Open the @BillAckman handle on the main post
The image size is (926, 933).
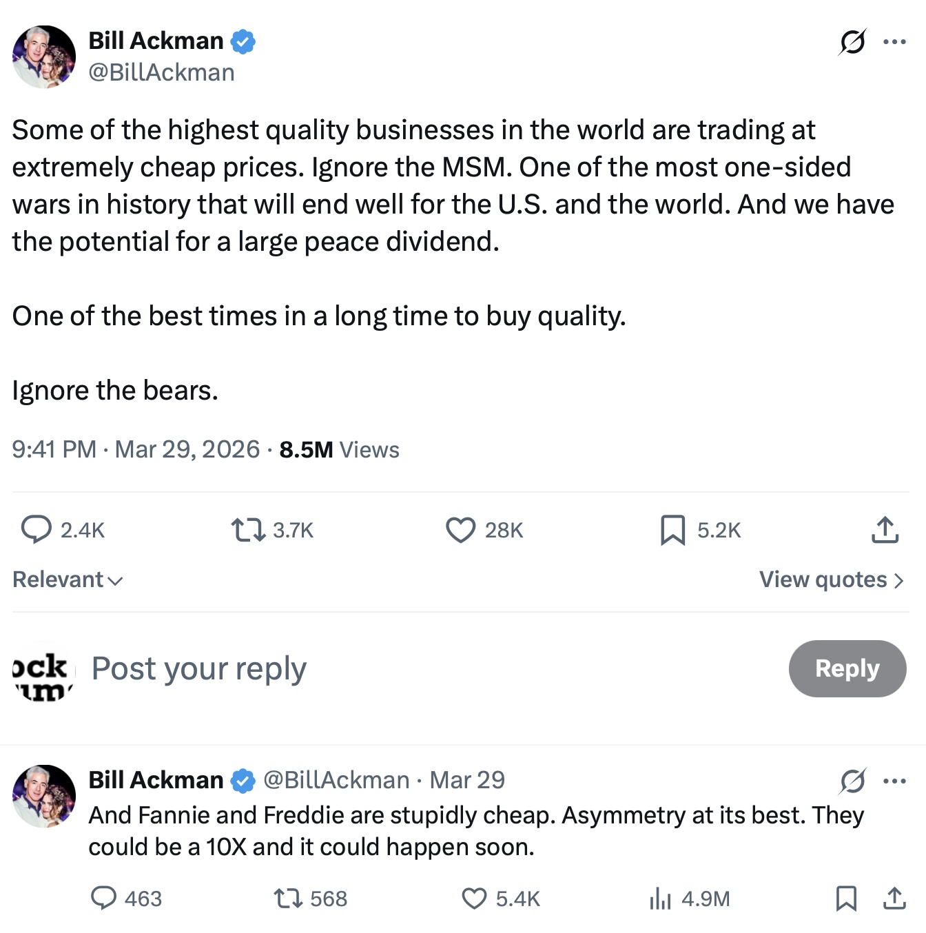click(x=161, y=72)
